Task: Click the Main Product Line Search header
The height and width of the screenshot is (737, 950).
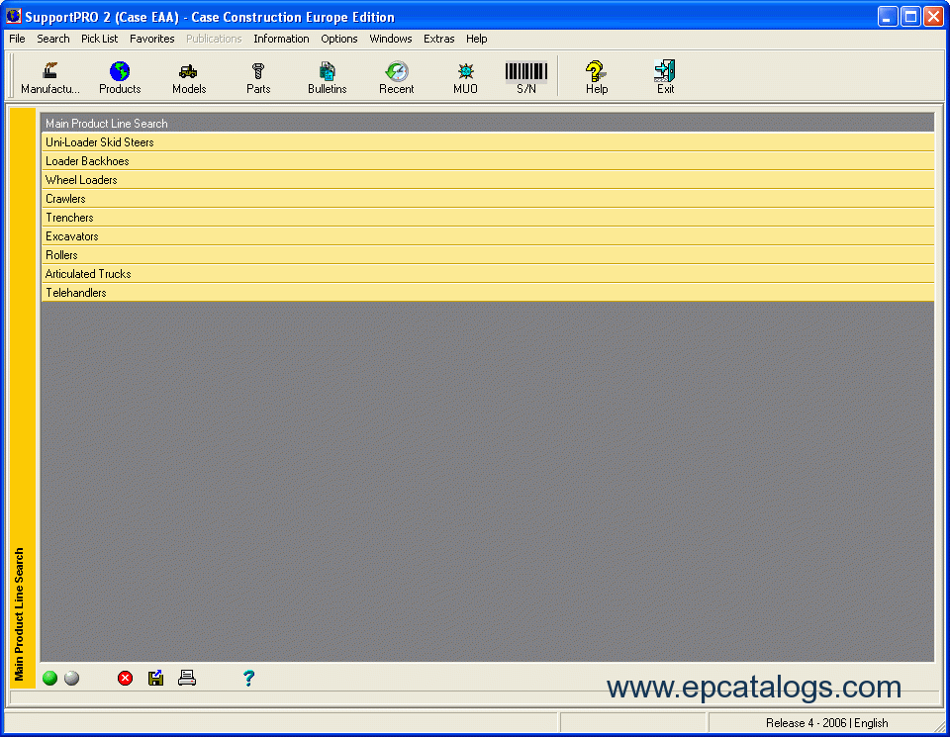Action: click(x=488, y=123)
